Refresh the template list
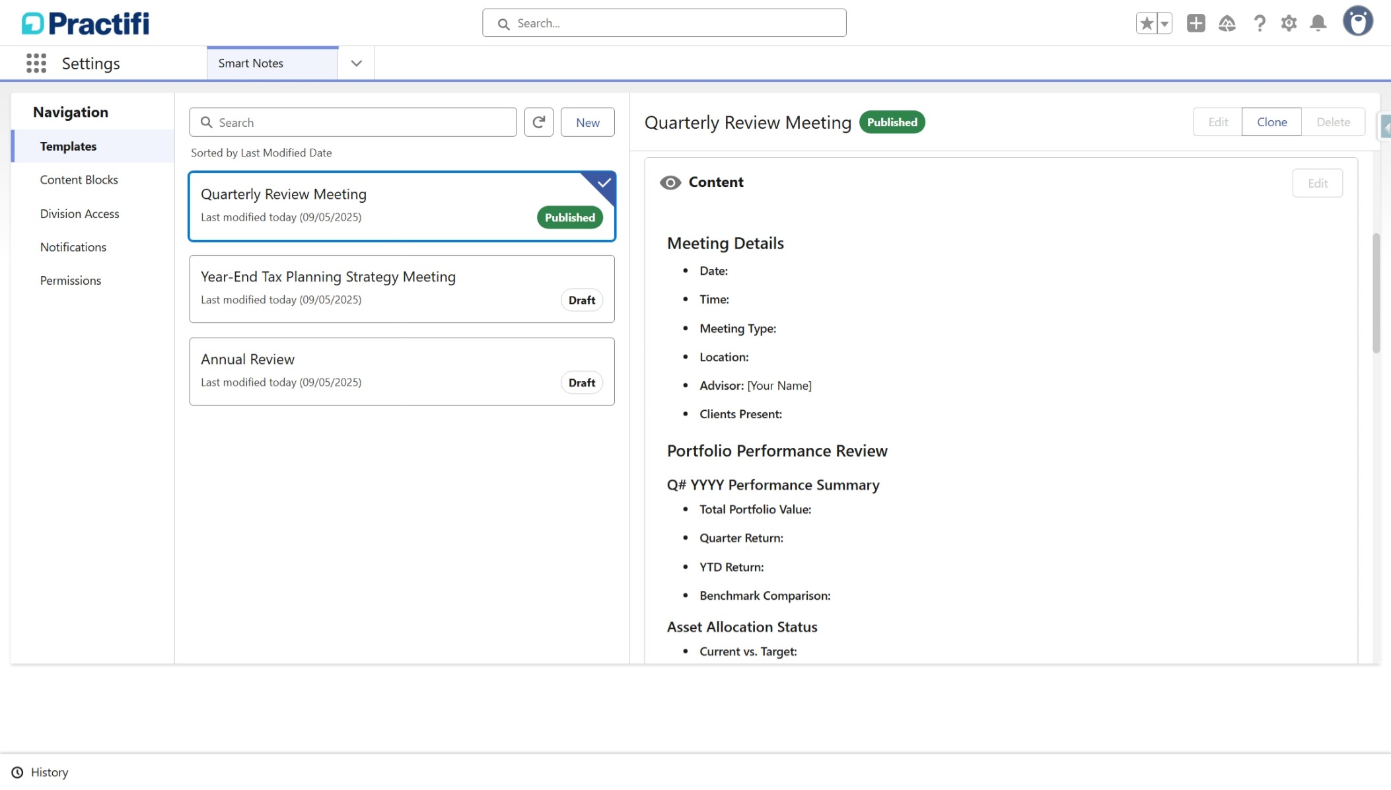The height and width of the screenshot is (790, 1391). pos(539,122)
